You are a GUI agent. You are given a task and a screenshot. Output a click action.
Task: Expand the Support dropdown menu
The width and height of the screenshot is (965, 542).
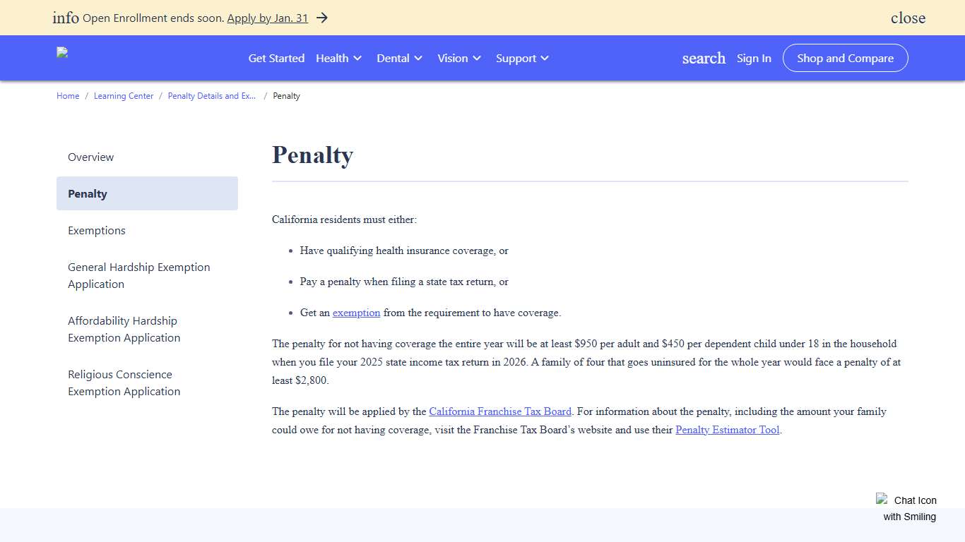[522, 58]
